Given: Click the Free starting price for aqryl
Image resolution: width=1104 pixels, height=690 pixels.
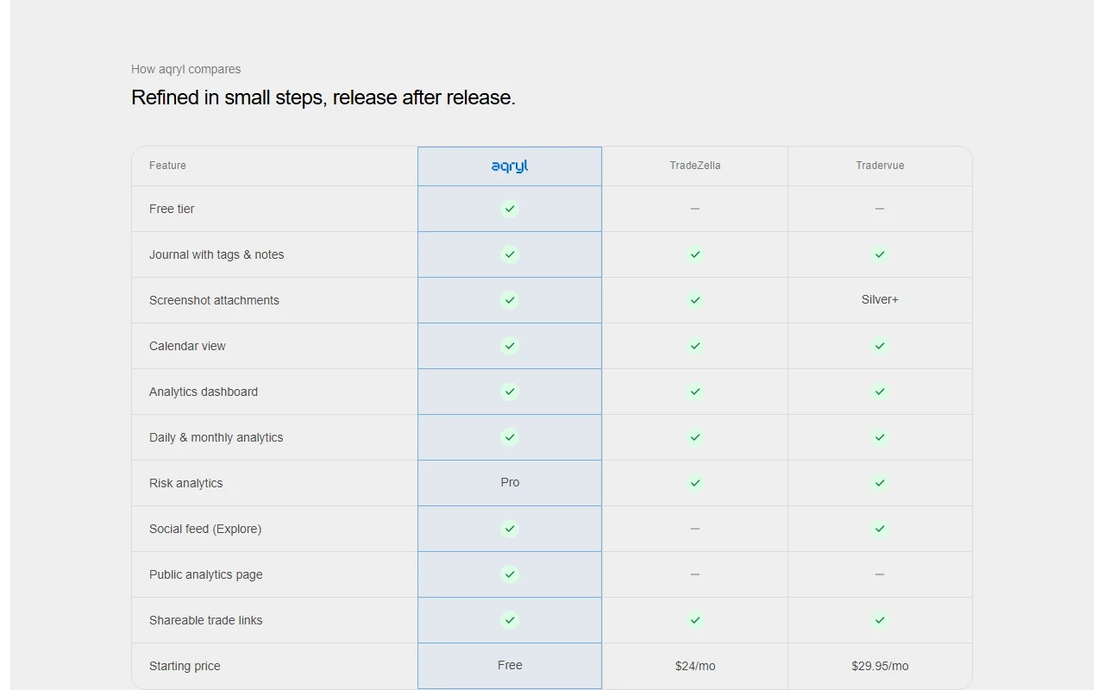Looking at the screenshot, I should coord(510,666).
